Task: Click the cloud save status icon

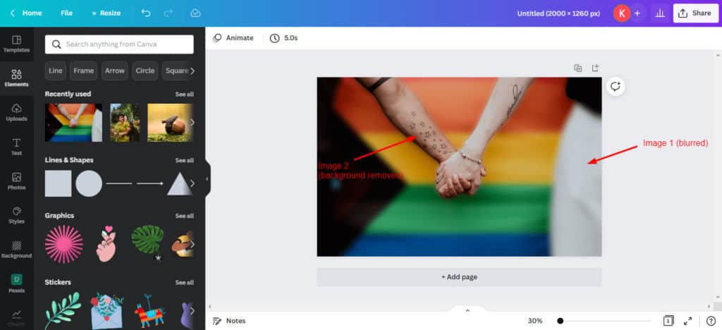Action: (196, 13)
